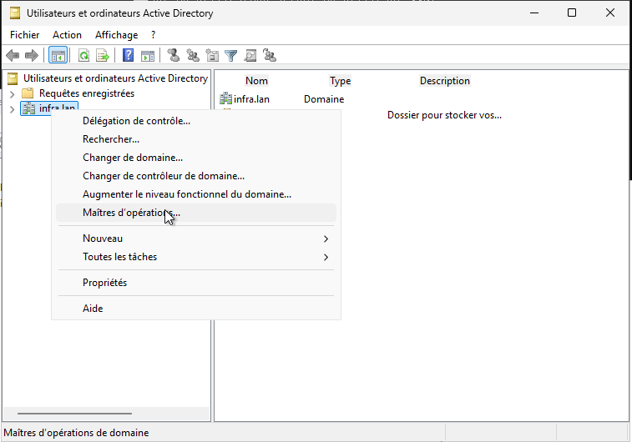The height and width of the screenshot is (442, 632).
Task: Click the Back arrow toolbar icon
Action: tap(13, 56)
